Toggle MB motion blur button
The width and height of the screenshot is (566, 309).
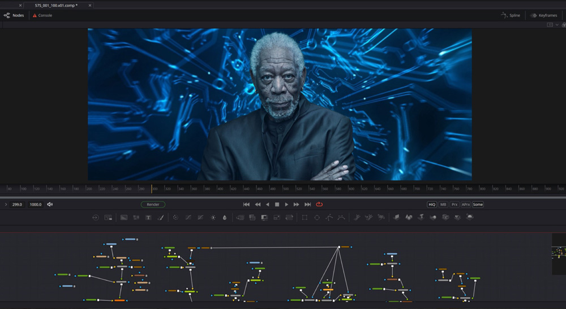pyautogui.click(x=443, y=204)
